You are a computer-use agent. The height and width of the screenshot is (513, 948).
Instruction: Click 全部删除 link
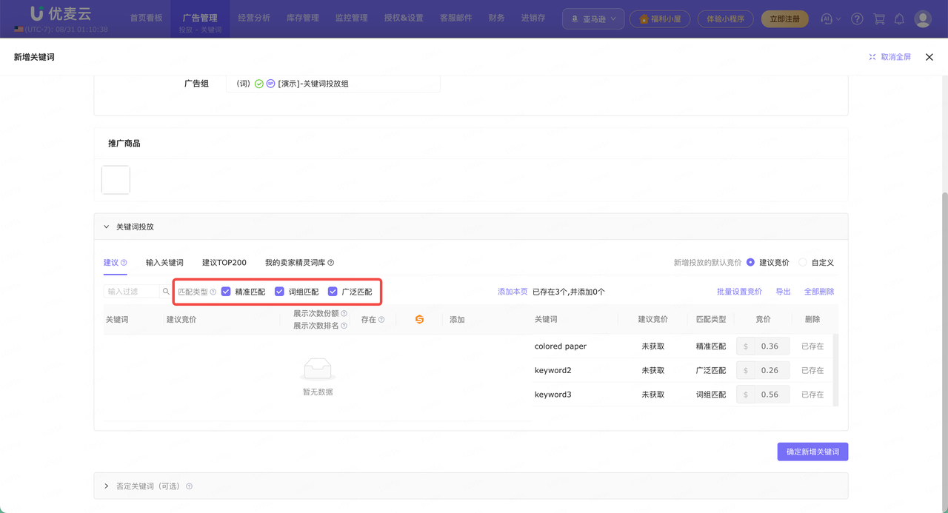tap(819, 292)
